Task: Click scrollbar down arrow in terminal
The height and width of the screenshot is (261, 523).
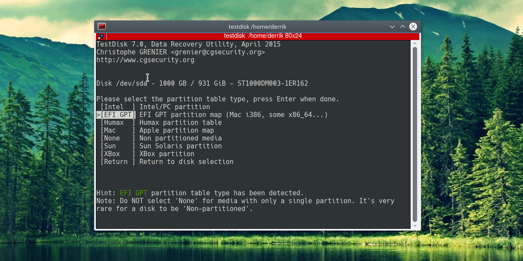Action: click(x=415, y=226)
